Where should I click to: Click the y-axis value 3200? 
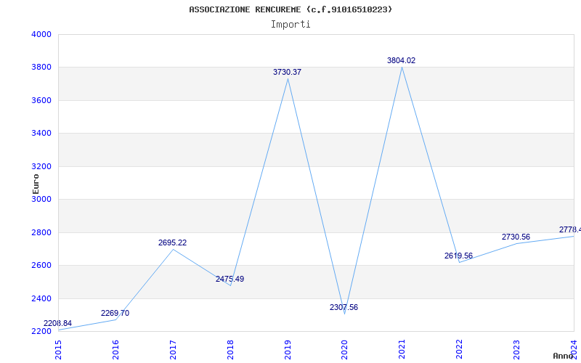[x=41, y=166]
